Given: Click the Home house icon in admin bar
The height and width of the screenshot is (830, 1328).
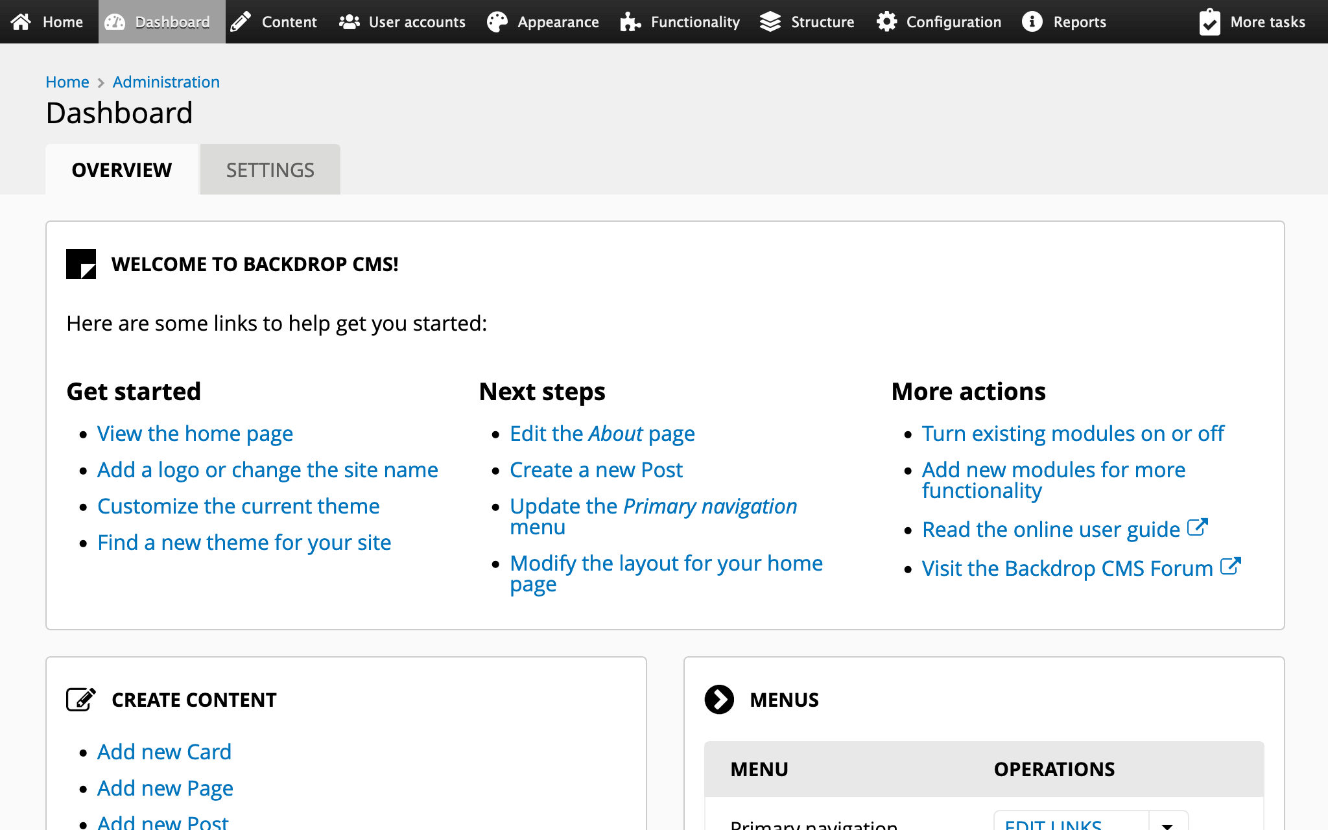Looking at the screenshot, I should point(21,21).
